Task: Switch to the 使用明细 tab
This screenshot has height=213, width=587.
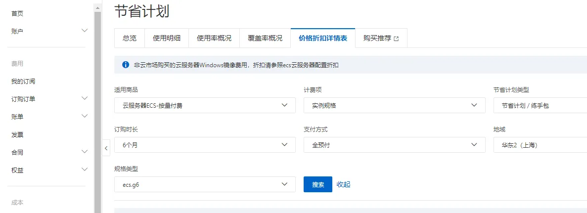Action: [x=167, y=38]
